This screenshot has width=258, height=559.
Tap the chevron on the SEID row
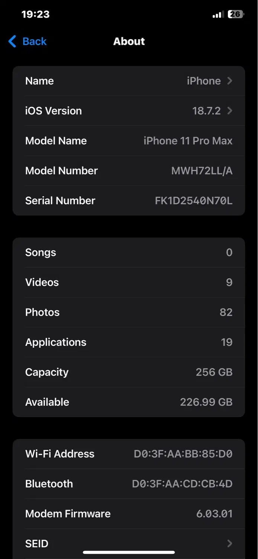[x=230, y=543]
